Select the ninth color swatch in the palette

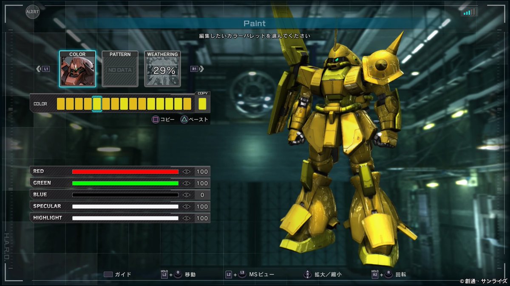coord(133,104)
